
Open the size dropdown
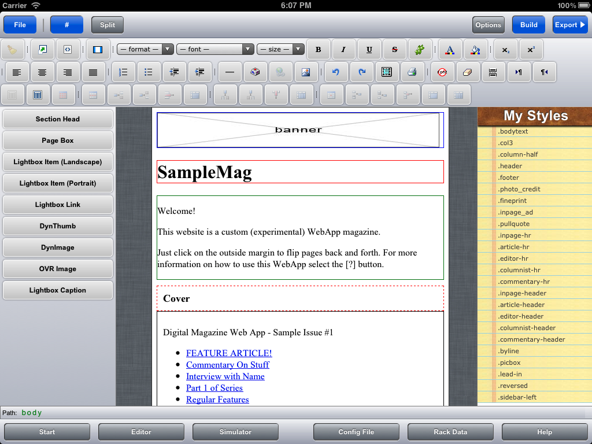pos(280,50)
